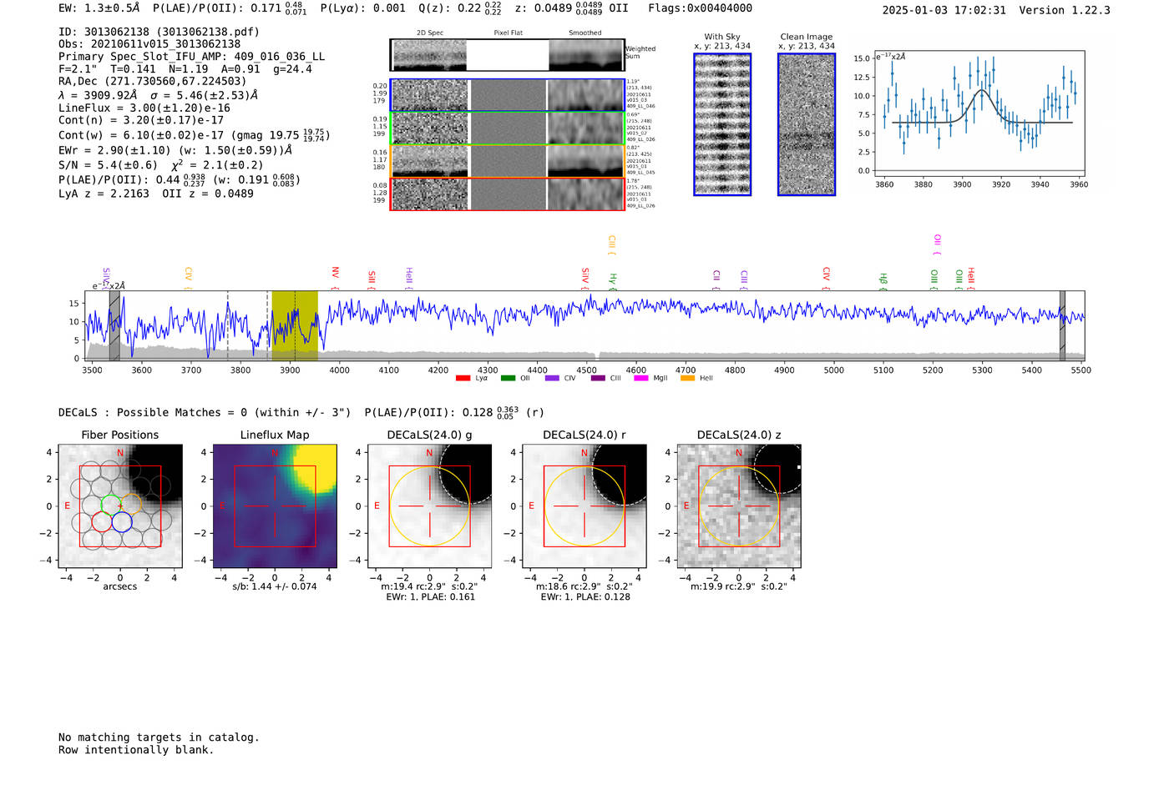Screen dimensions: 1169x795
Task: Open the DECaLS(24.0) r image
Action: (x=584, y=506)
